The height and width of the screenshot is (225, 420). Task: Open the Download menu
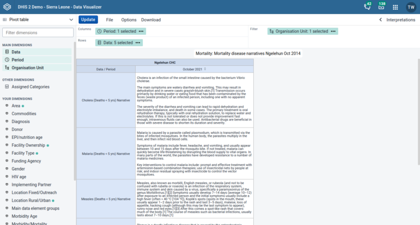tap(151, 20)
